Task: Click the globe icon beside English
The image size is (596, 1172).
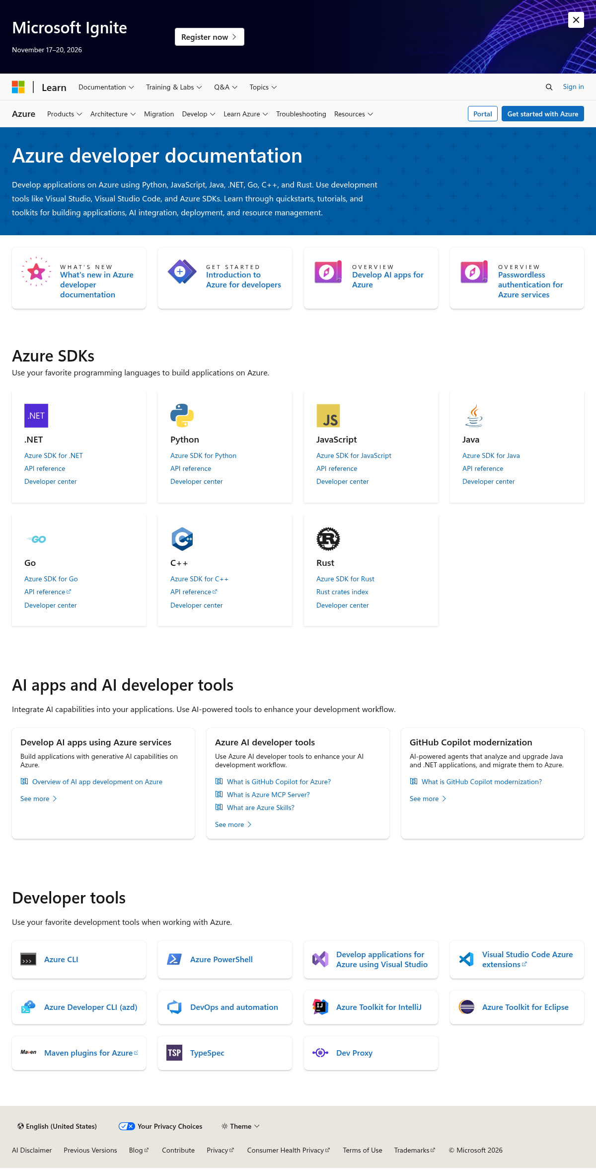Action: 20,1126
